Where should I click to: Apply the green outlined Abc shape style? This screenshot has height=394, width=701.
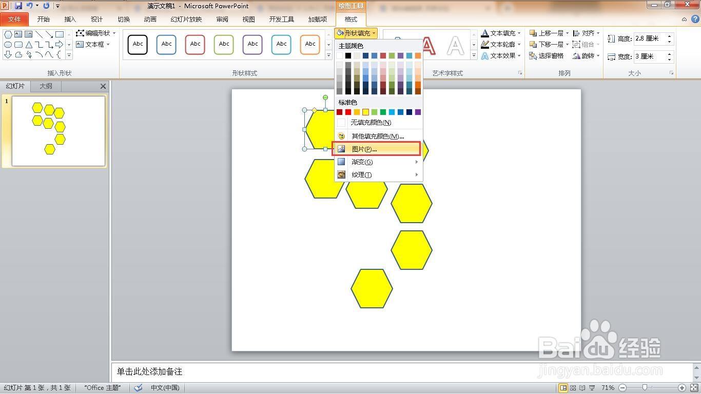224,45
